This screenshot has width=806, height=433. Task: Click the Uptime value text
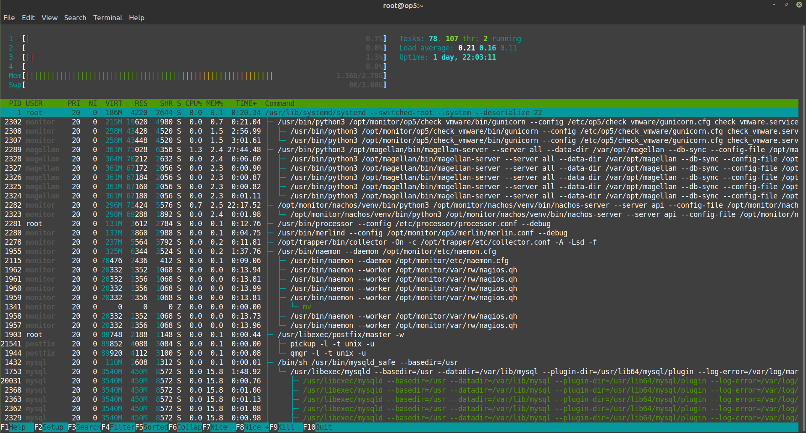(465, 57)
